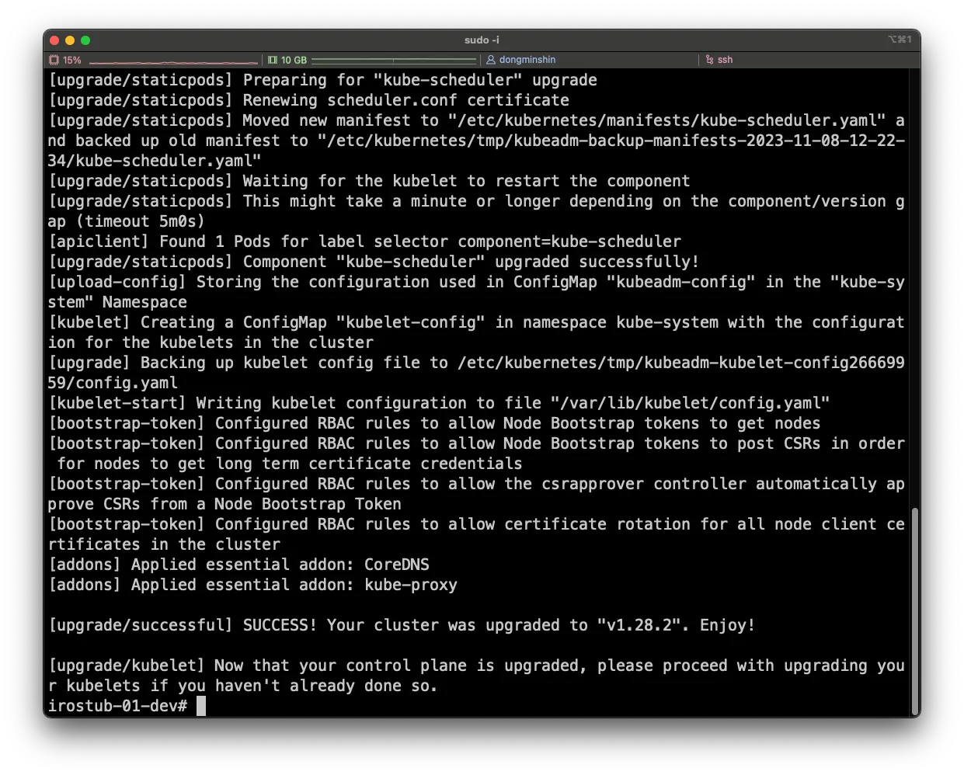
Task: Click the memory usage graph bar
Action: pyautogui.click(x=394, y=60)
